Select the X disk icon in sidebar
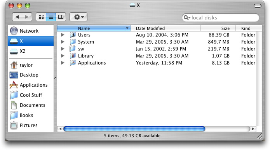270x150 pixels. pos(14,41)
